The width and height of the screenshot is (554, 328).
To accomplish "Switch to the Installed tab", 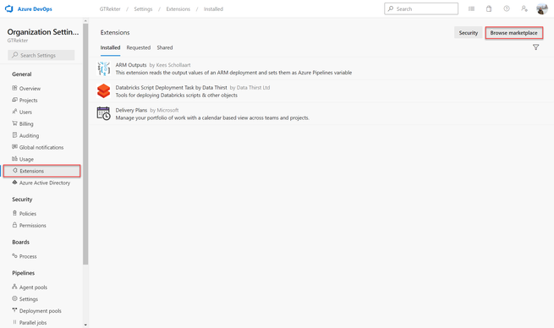I will (x=110, y=47).
